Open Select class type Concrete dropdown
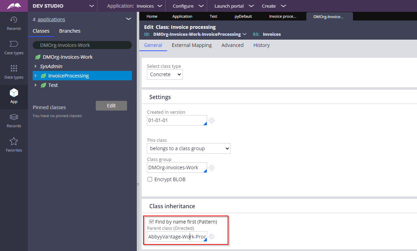The image size is (417, 251). (165, 74)
